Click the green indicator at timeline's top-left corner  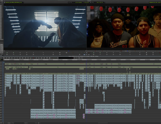pyautogui.click(x=1, y=60)
